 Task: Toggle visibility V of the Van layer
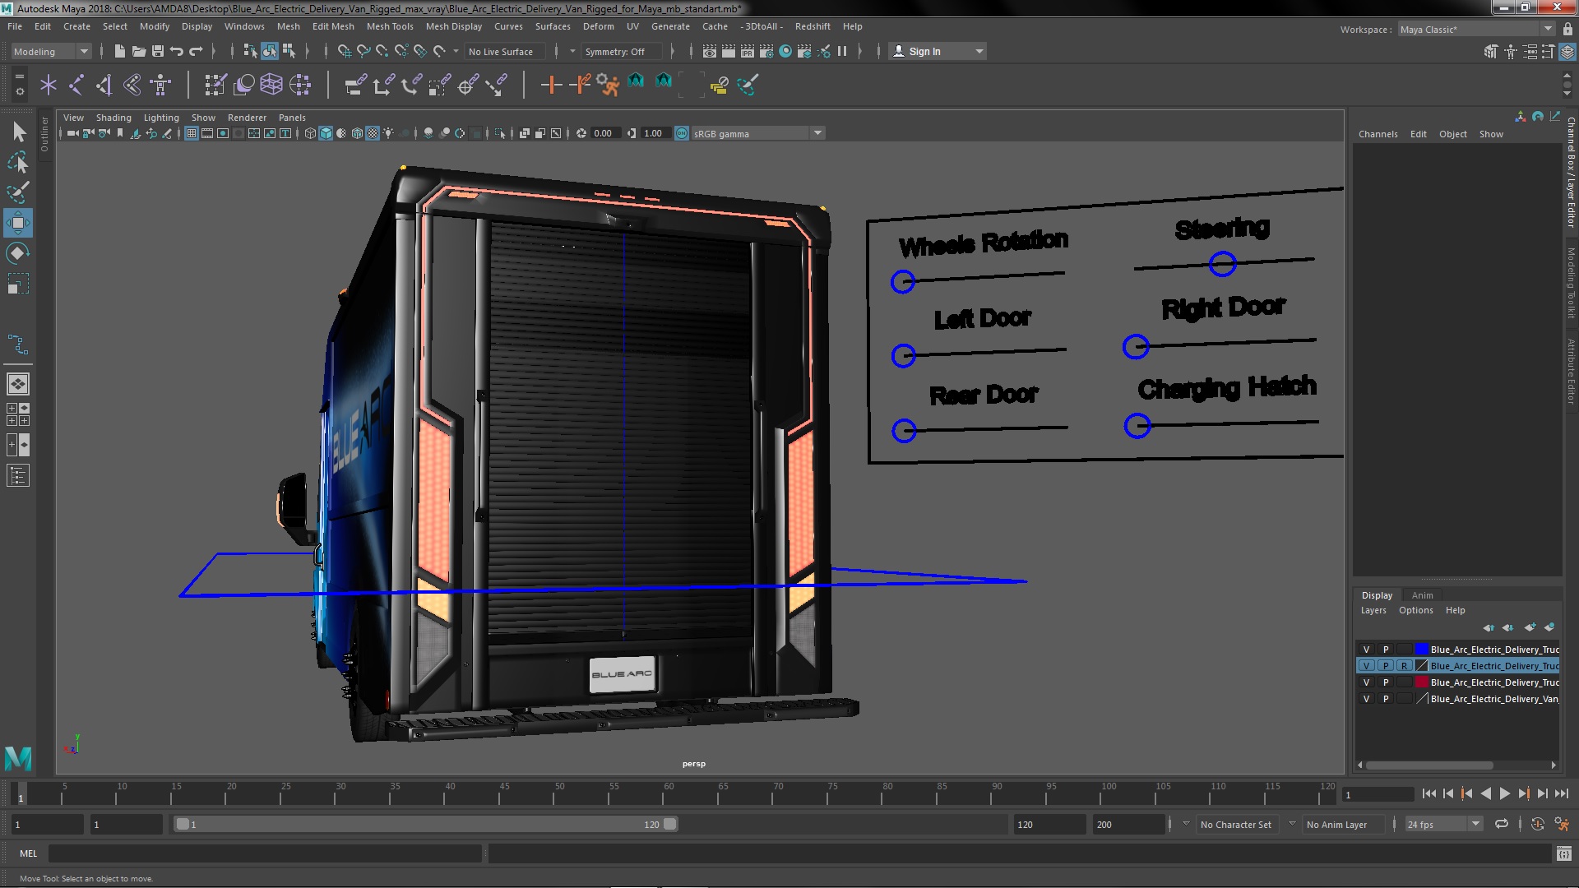point(1366,699)
